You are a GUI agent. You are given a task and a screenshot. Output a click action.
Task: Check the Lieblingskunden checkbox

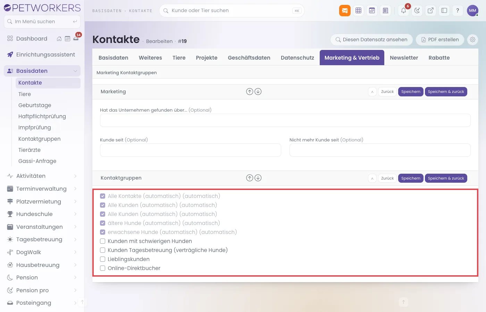[x=103, y=259]
